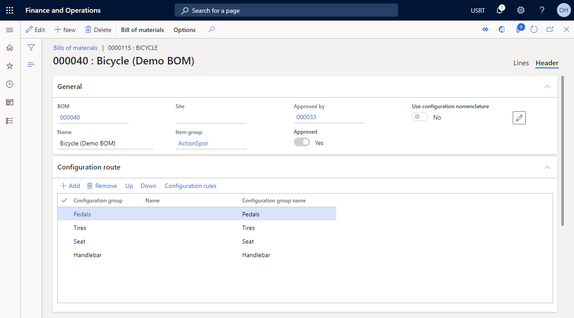Select all rows checkmark in grid header
The height and width of the screenshot is (318, 574).
pyautogui.click(x=64, y=200)
